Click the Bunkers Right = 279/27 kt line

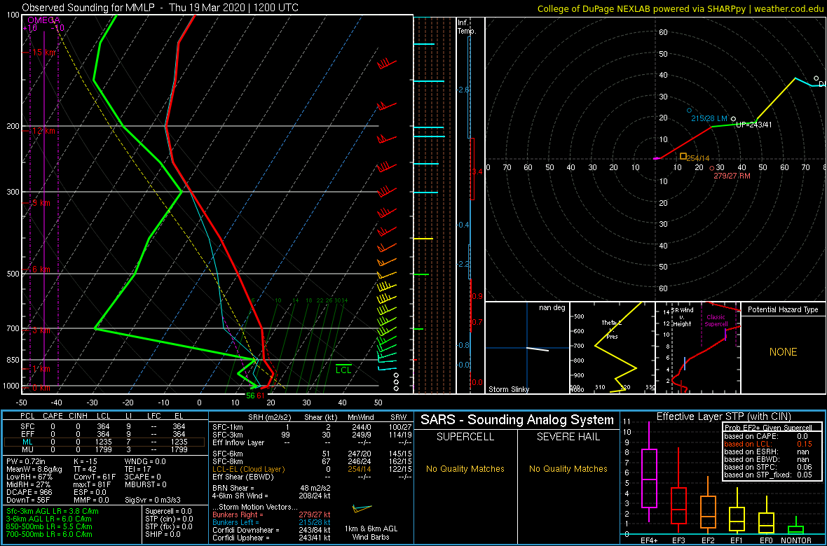(x=272, y=514)
